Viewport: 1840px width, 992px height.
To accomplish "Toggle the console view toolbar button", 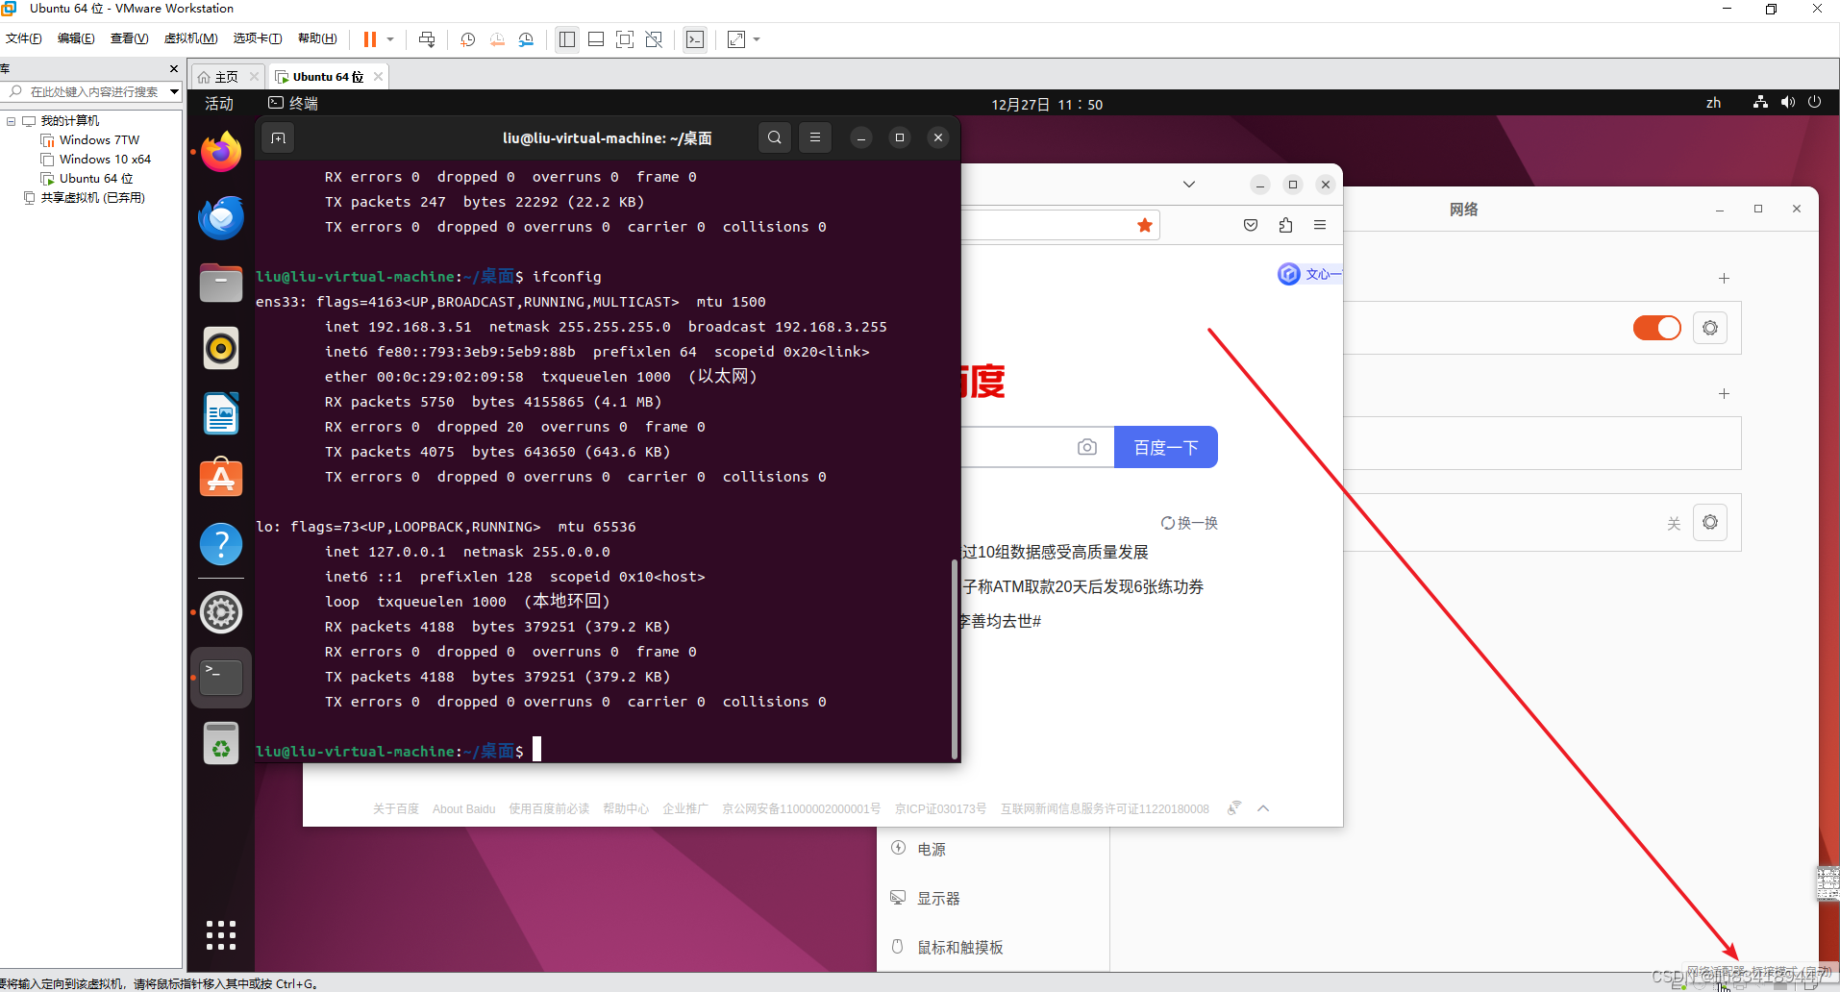I will (695, 39).
